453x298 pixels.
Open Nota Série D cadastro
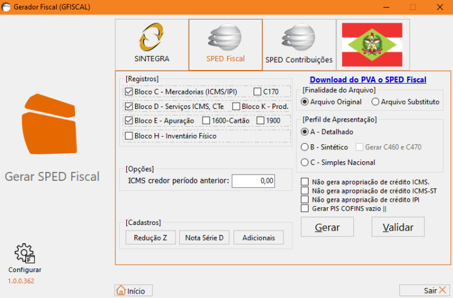pos(204,238)
